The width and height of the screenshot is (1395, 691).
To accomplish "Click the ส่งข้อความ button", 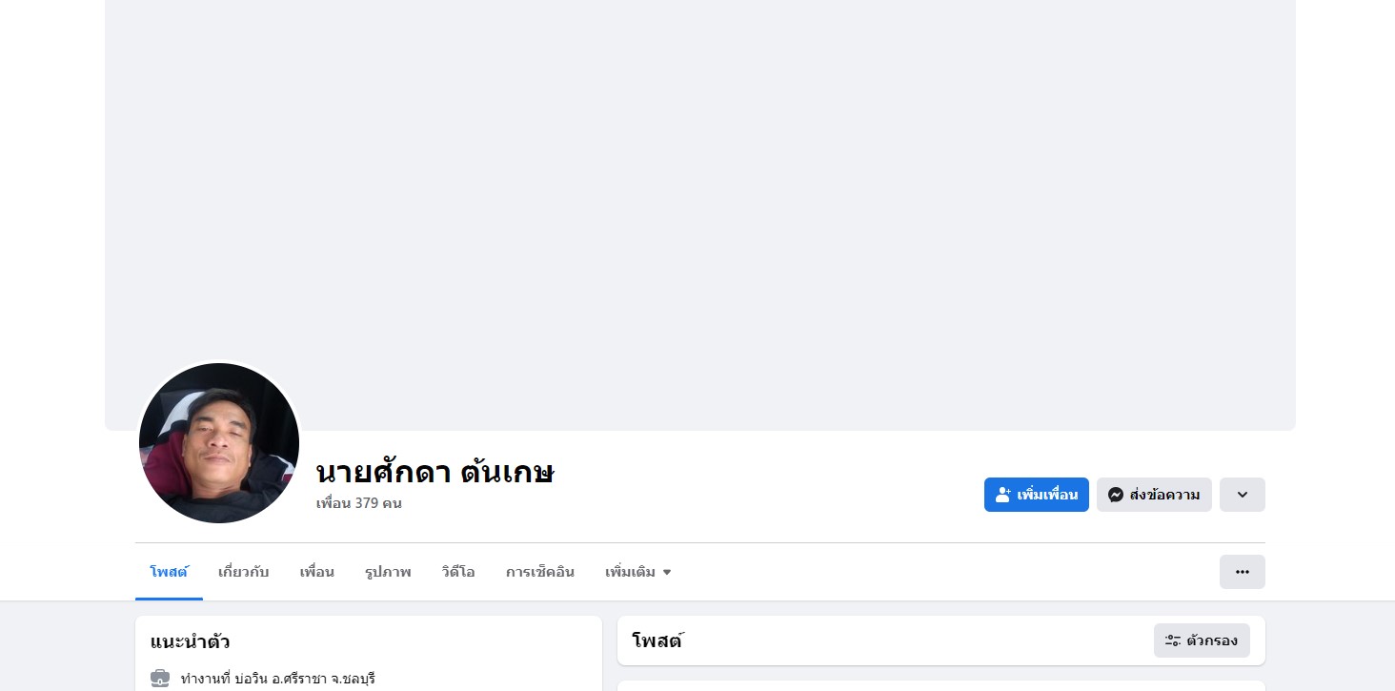I will [1154, 495].
